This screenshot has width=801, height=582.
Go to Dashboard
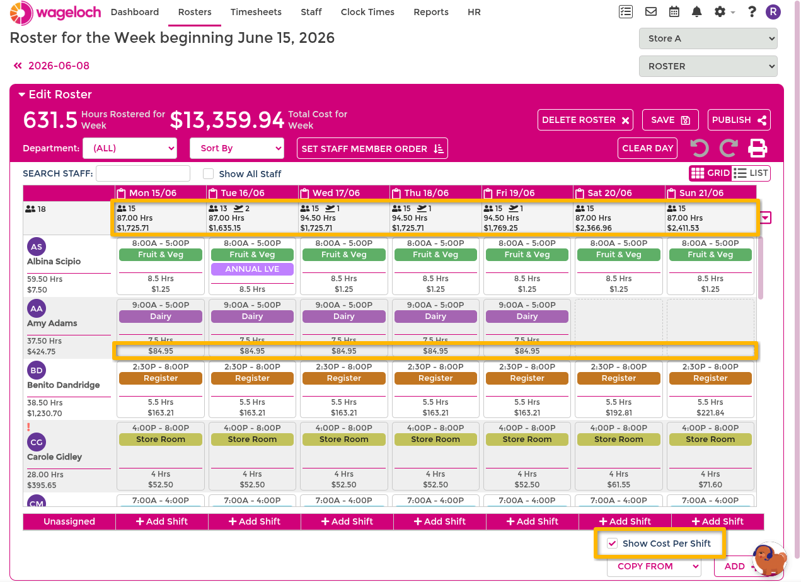(x=134, y=12)
